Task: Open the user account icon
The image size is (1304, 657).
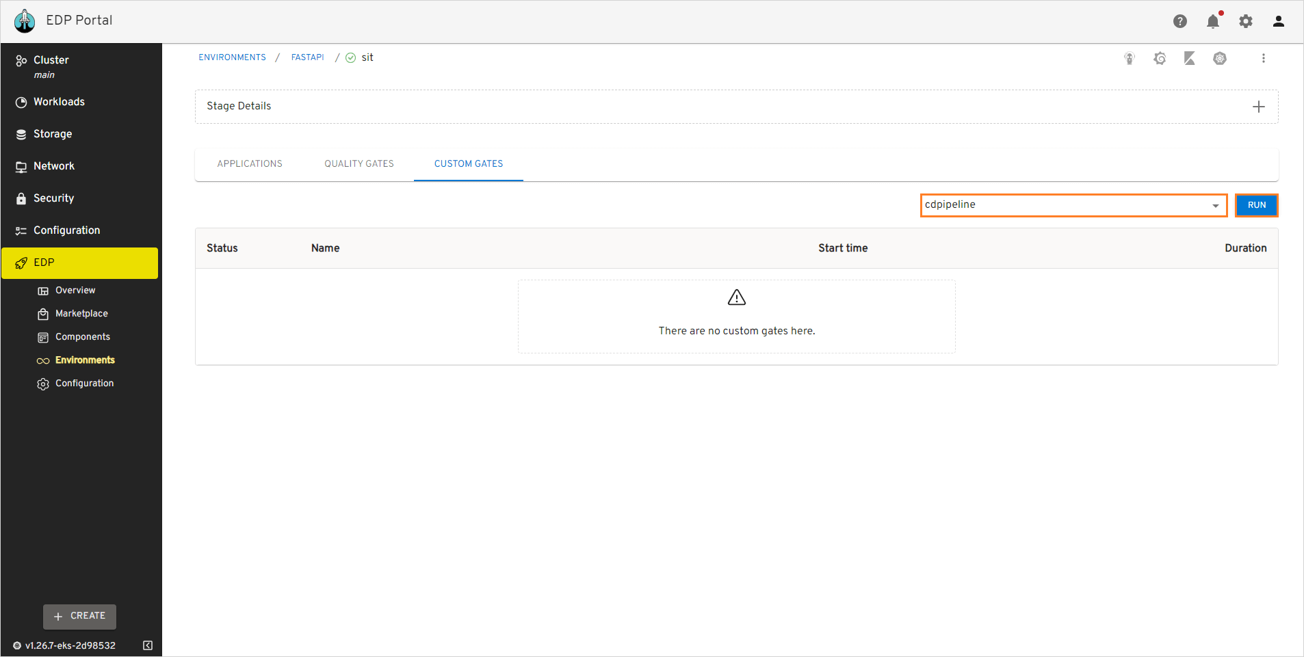Action: tap(1279, 21)
